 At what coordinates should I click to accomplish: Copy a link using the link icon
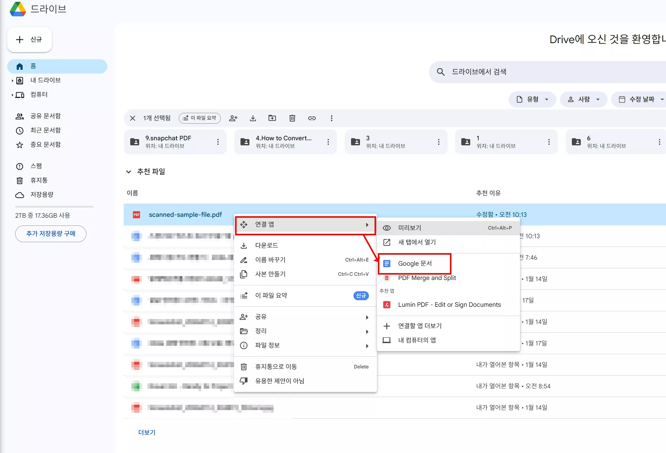click(312, 118)
